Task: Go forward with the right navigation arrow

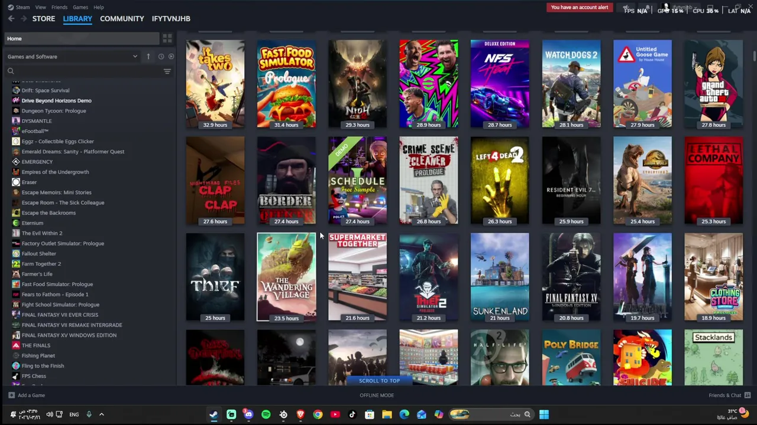Action: click(23, 19)
